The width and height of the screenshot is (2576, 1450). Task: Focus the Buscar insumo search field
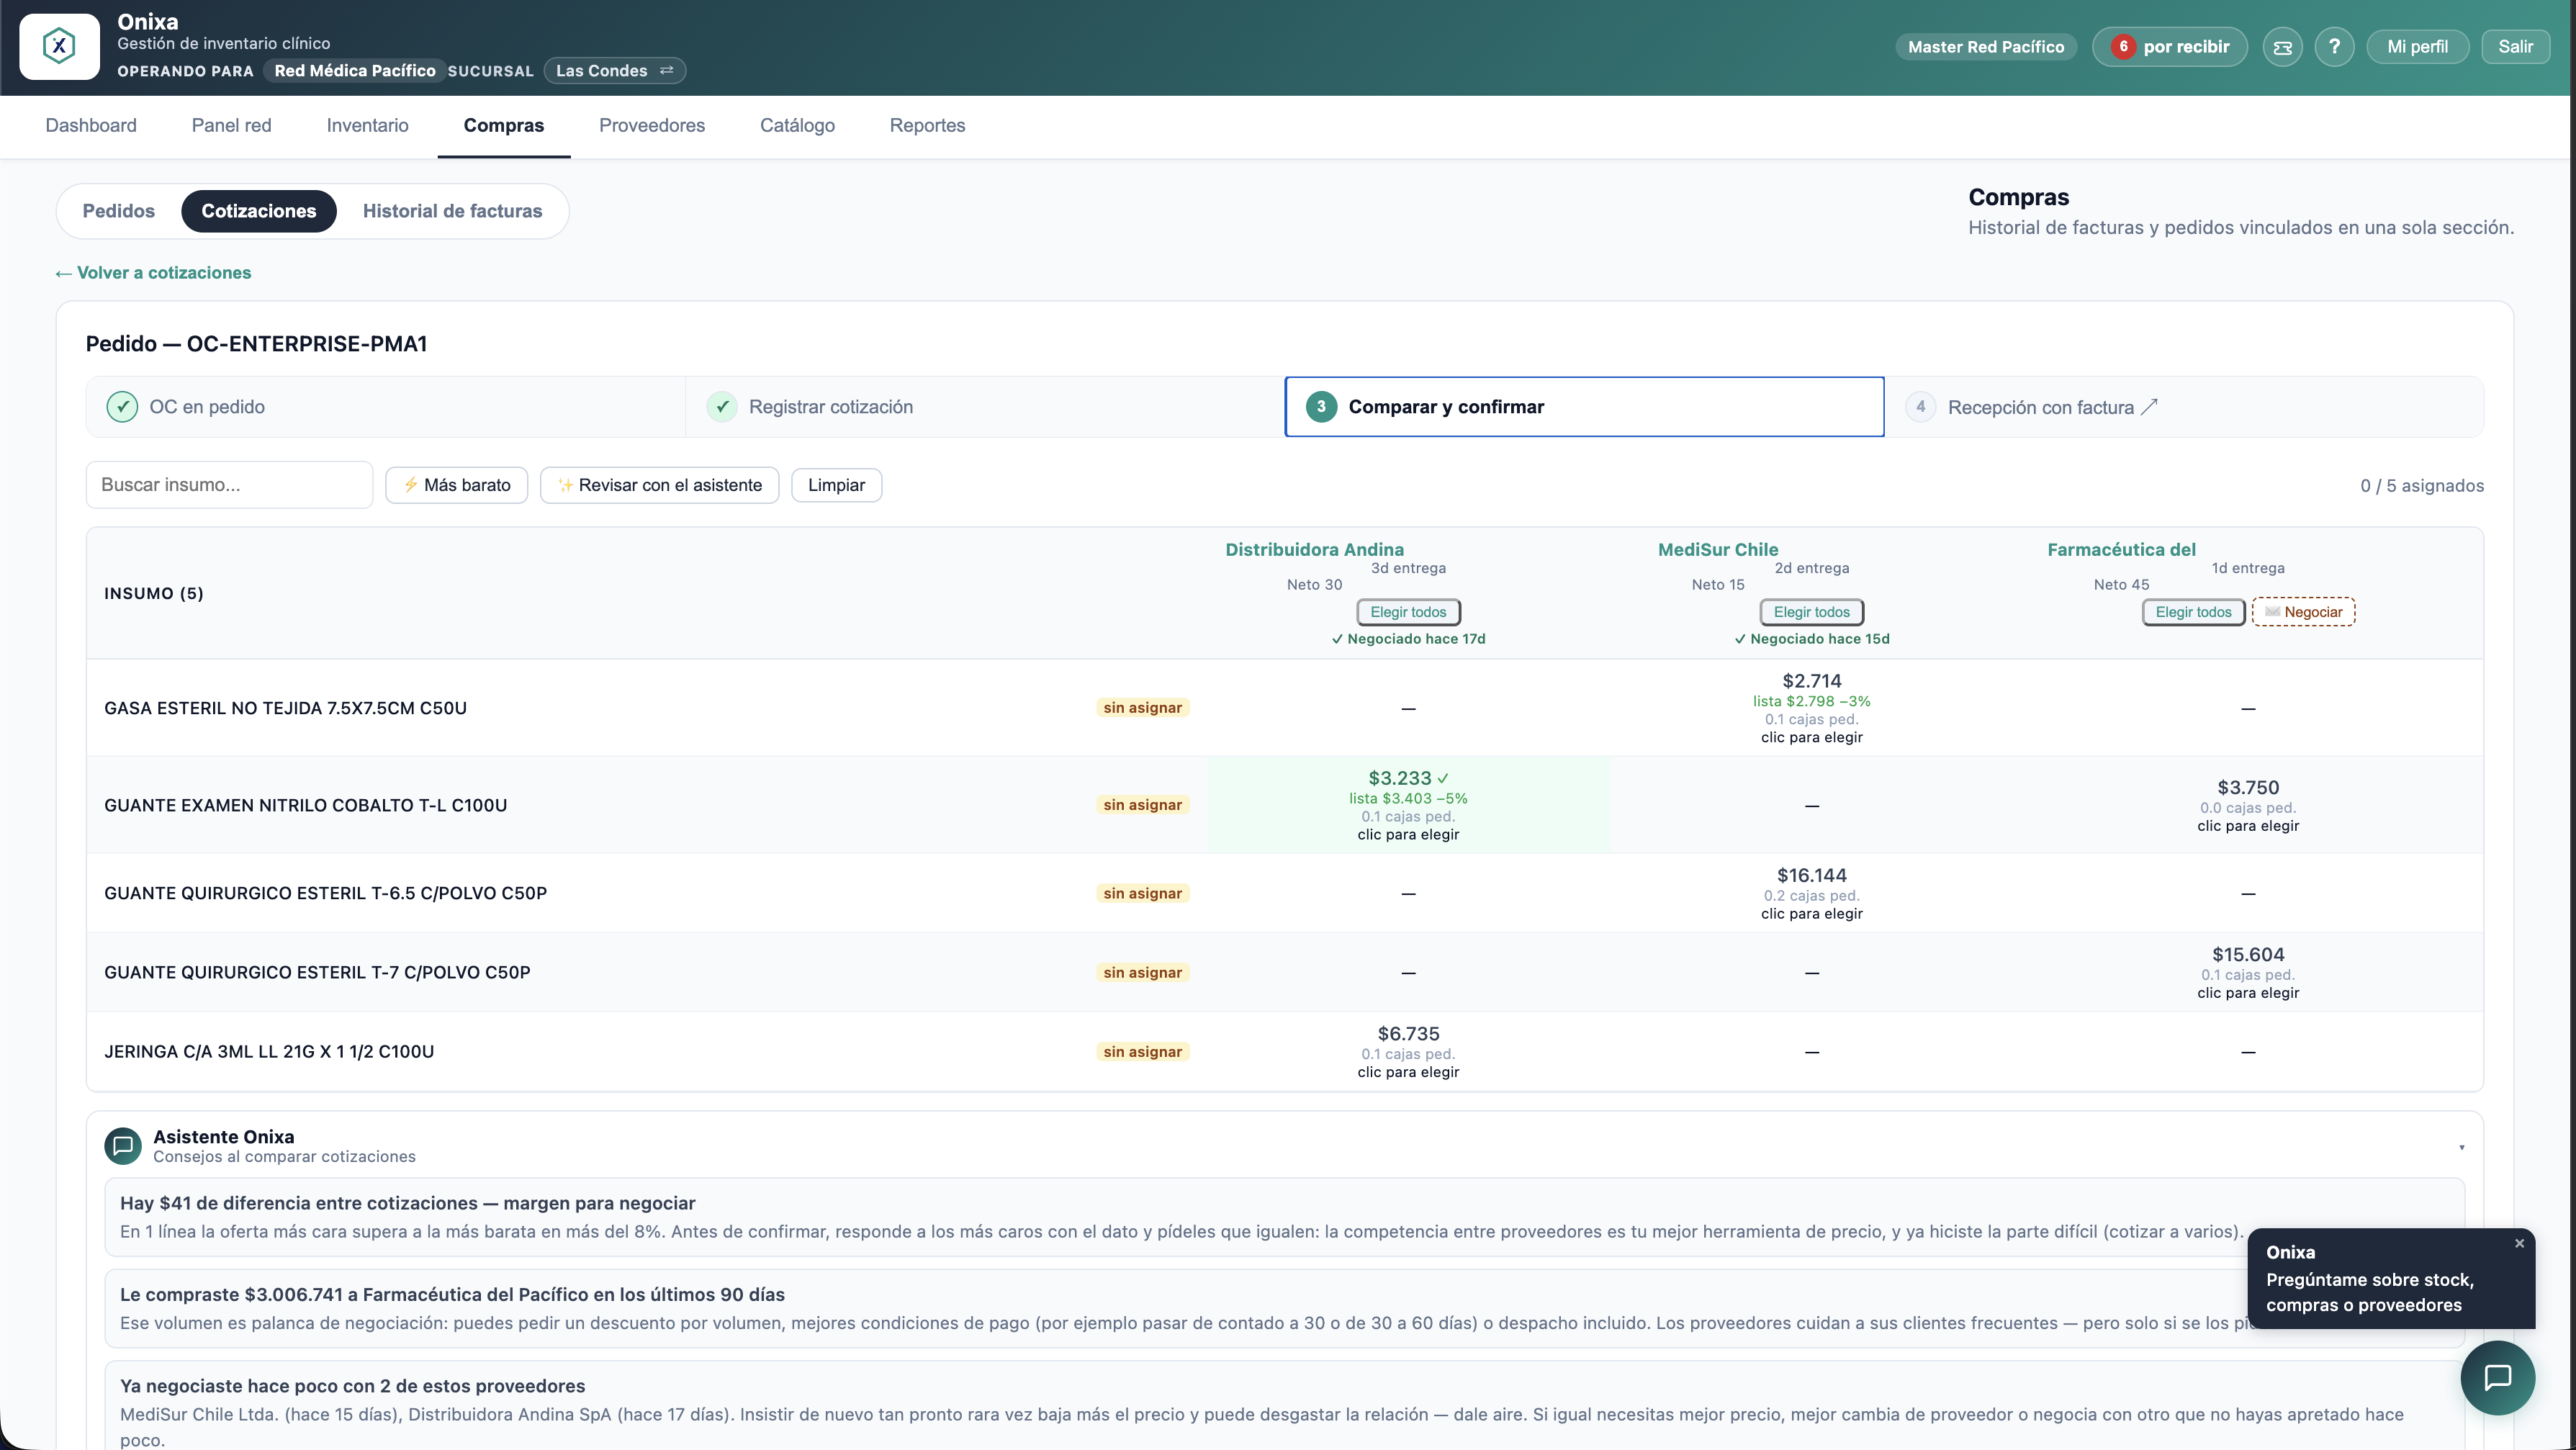[229, 485]
